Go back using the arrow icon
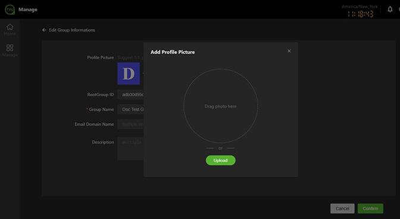 [44, 30]
